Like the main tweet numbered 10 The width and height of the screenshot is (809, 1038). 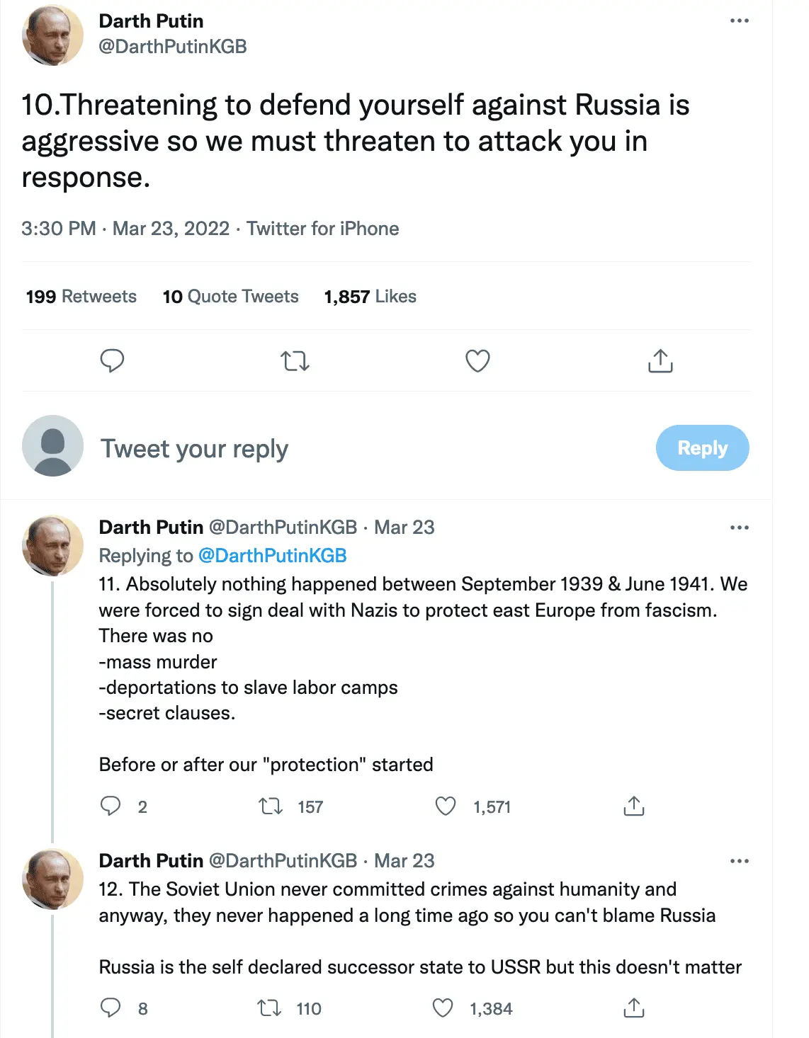click(x=477, y=361)
